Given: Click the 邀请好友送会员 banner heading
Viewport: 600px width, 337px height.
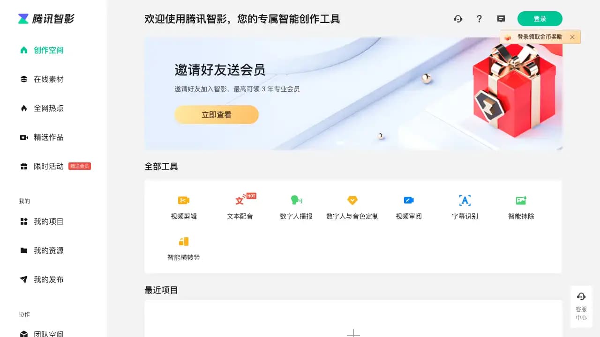Looking at the screenshot, I should (220, 70).
